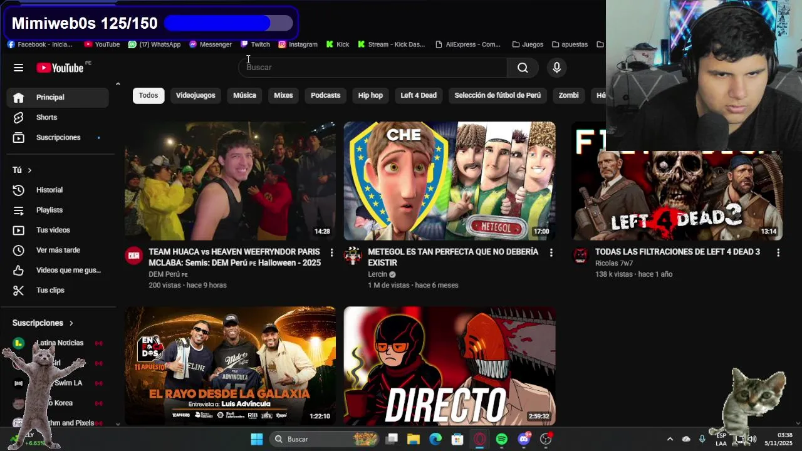The width and height of the screenshot is (802, 451).
Task: Select the Hip hop filter chip
Action: (x=370, y=95)
